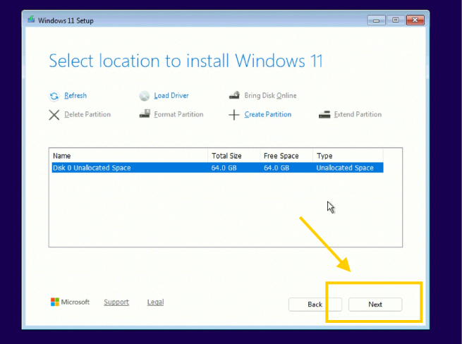Viewport: 462px width, 344px height.
Task: Click the Next button
Action: point(375,305)
